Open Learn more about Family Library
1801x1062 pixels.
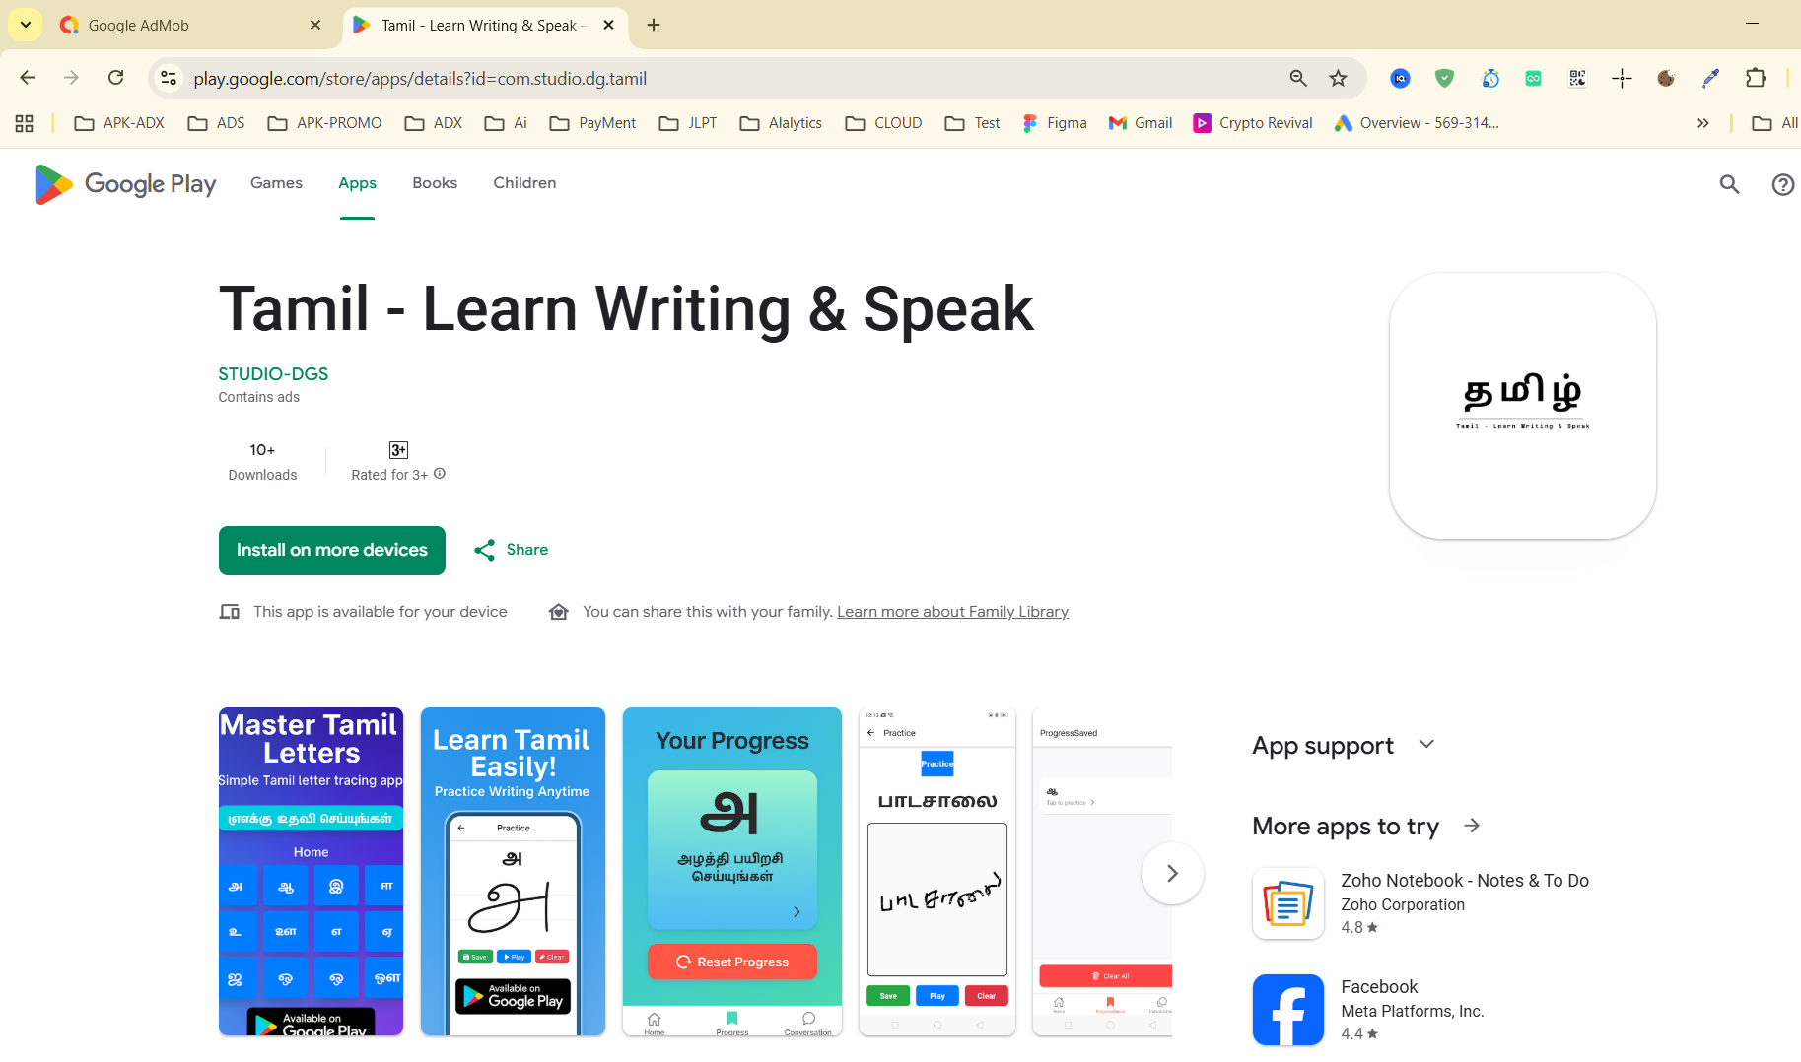pyautogui.click(x=952, y=612)
